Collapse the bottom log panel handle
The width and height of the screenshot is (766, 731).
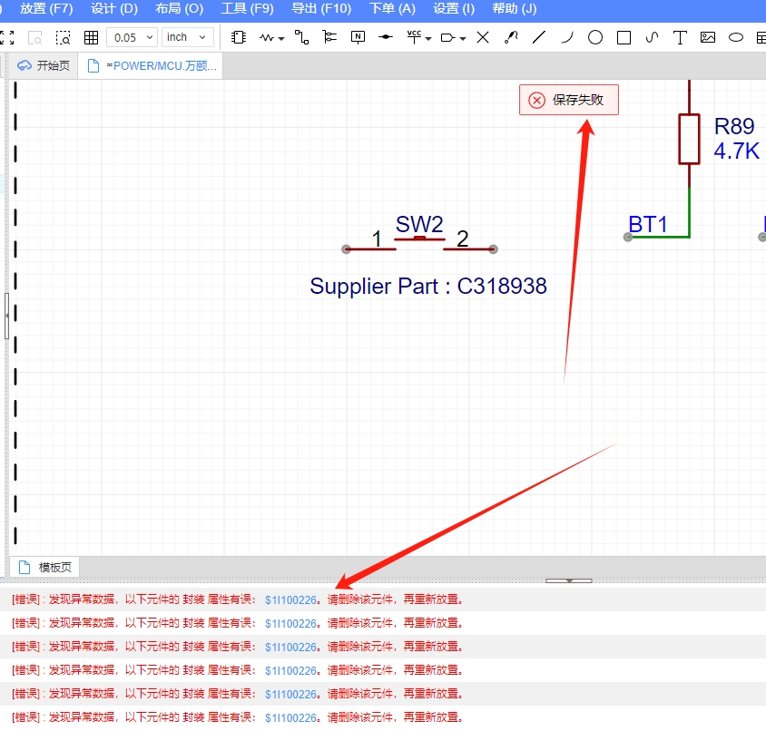(569, 580)
